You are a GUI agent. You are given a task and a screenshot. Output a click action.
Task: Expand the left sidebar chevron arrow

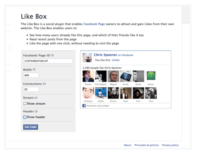[10, 48]
